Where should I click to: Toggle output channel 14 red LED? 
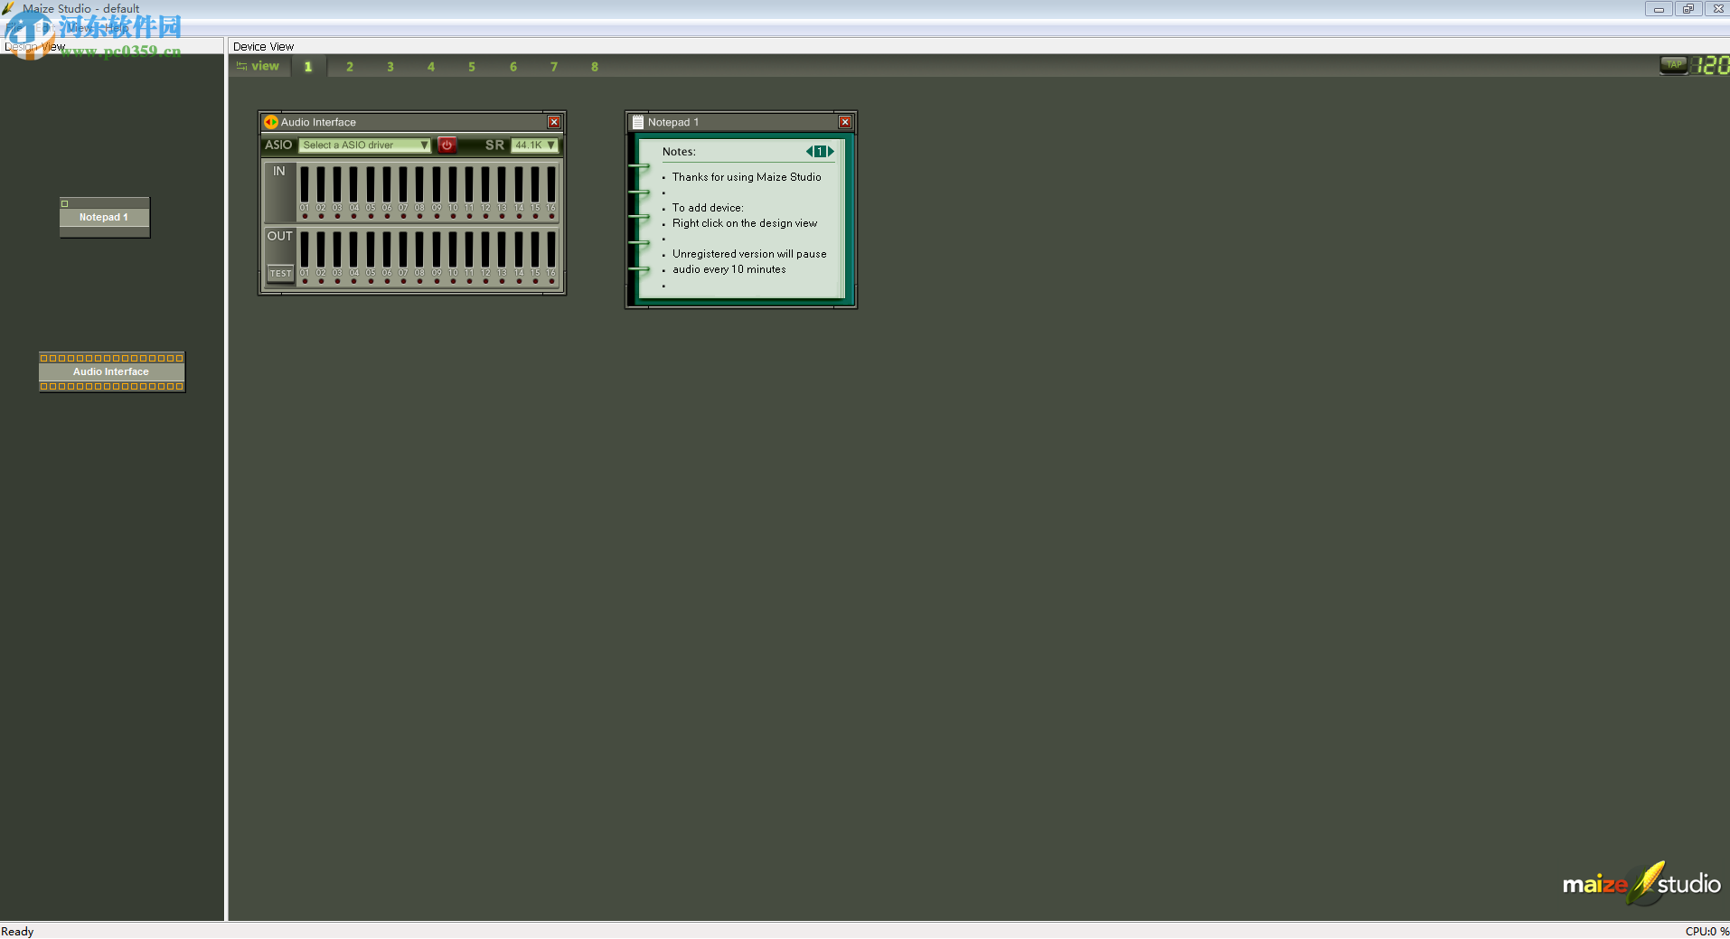(x=519, y=281)
